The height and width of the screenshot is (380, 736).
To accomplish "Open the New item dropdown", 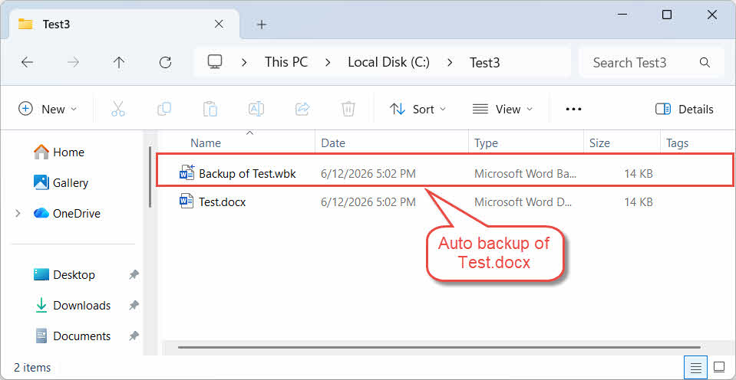I will (48, 110).
